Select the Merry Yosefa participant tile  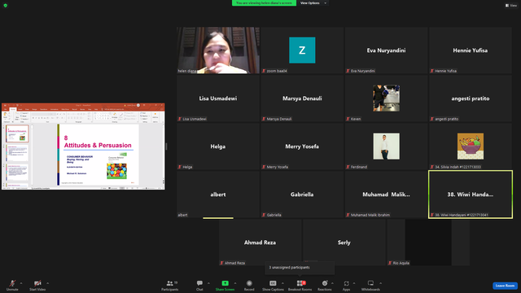pyautogui.click(x=302, y=146)
